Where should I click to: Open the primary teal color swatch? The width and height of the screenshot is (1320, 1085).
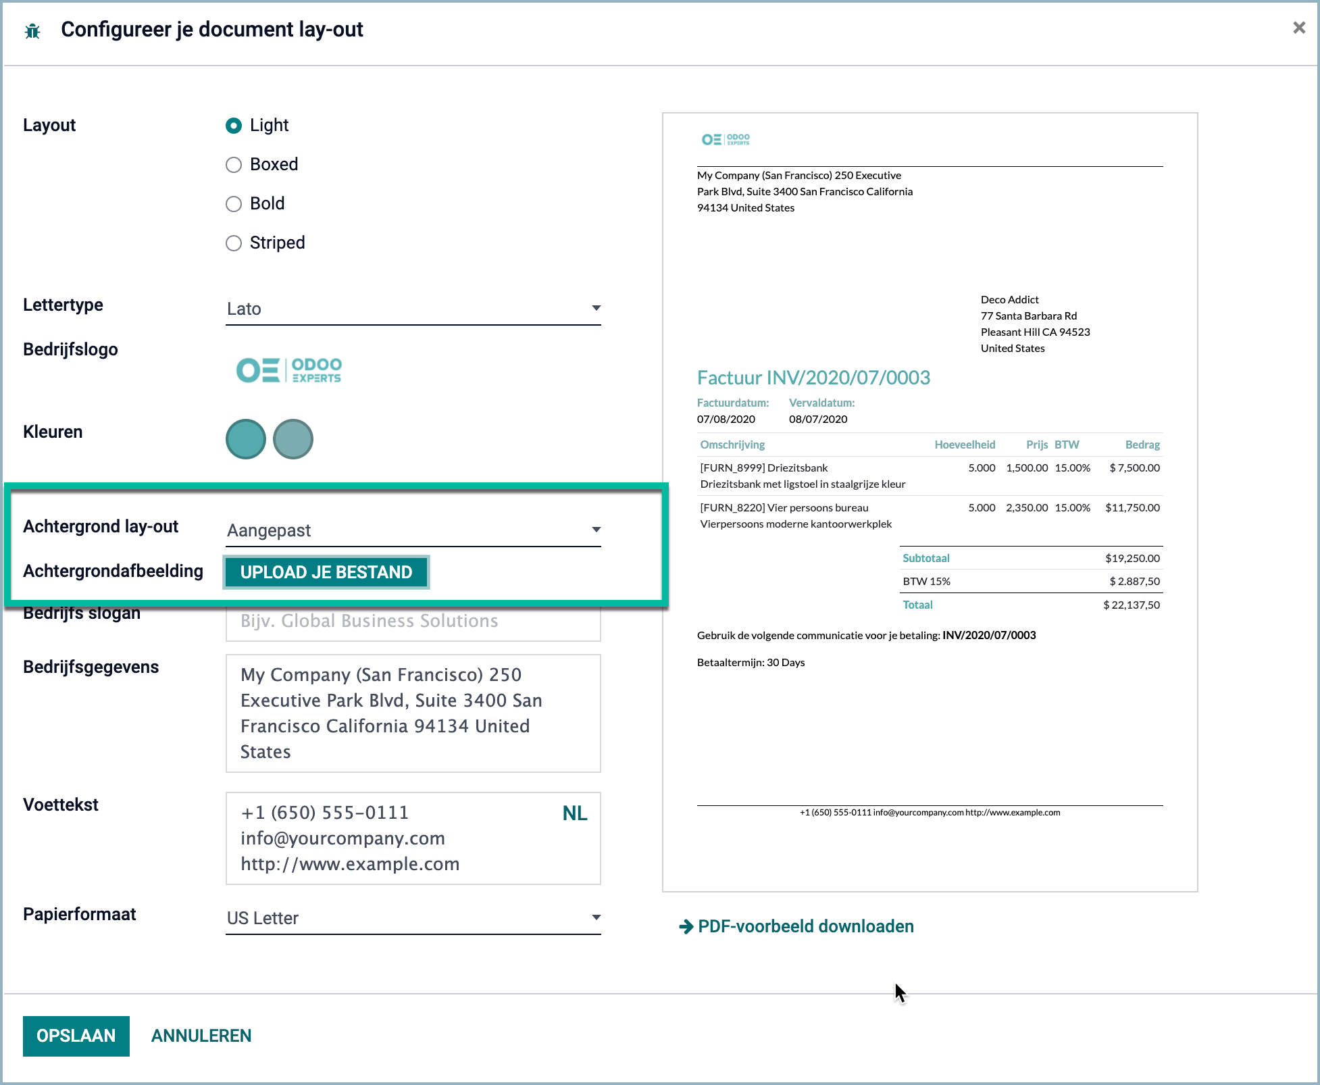(x=246, y=439)
